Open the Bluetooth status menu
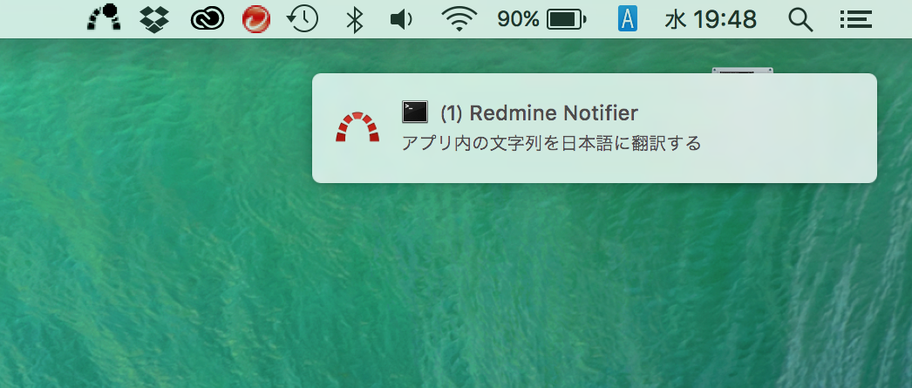This screenshot has height=388, width=912. 354,19
